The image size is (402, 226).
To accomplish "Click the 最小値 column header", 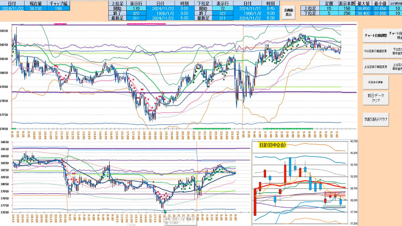I will 380,4.
